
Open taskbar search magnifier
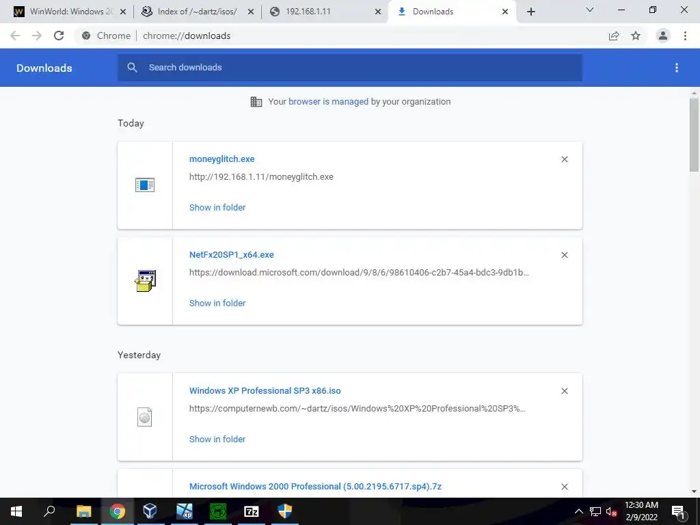(x=49, y=511)
